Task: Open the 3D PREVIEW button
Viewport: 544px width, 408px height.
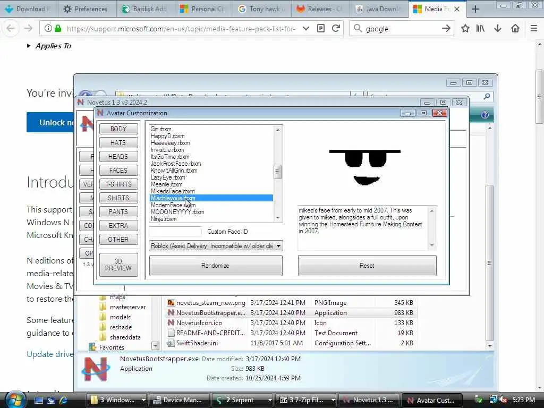Action: 118,265
